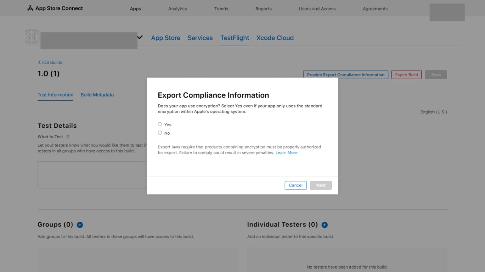Screen dimensions: 485x272
Task: Click Provide Export Compliance Information button
Action: (346, 75)
